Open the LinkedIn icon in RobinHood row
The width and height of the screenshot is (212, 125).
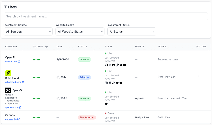pyautogui.click(x=110, y=83)
